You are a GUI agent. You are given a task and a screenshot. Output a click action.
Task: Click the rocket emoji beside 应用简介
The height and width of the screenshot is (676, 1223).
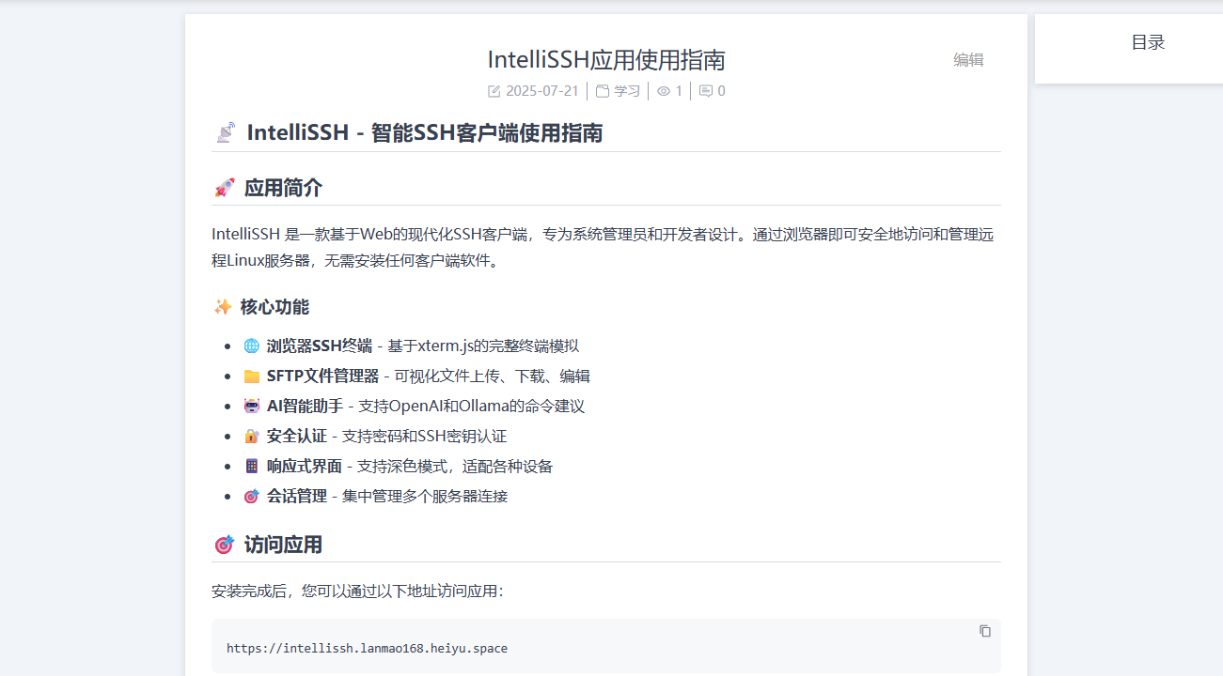coord(224,188)
